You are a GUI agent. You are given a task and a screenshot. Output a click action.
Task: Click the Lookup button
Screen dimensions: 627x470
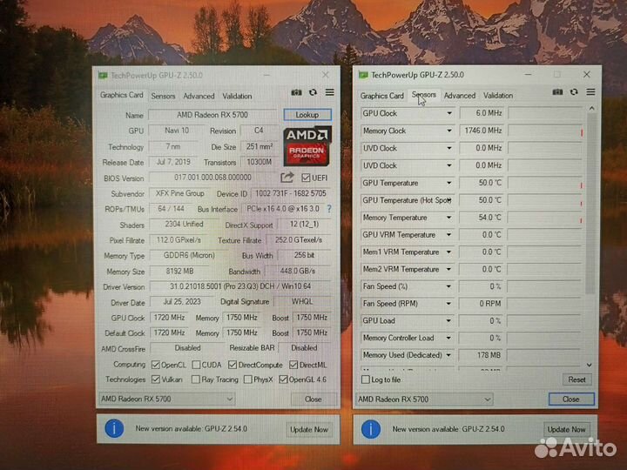pyautogui.click(x=307, y=115)
